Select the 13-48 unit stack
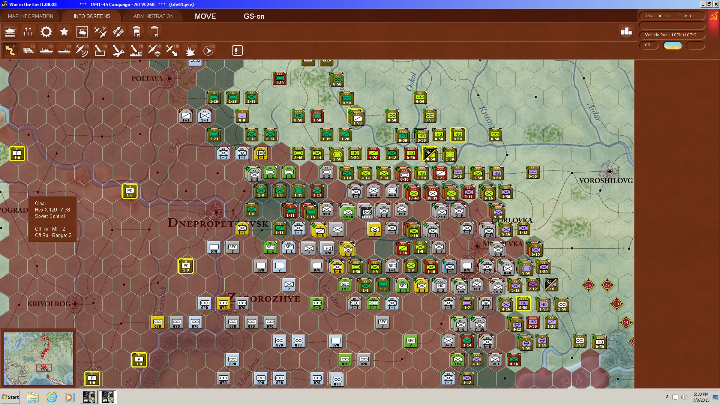The width and height of the screenshot is (720, 405). (413, 193)
